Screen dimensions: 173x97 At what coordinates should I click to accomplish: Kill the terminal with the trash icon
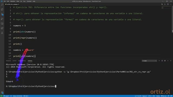click(165, 61)
